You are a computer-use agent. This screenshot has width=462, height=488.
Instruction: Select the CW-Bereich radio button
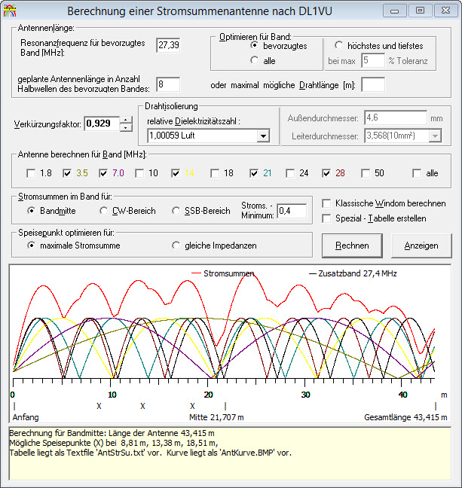click(x=103, y=211)
